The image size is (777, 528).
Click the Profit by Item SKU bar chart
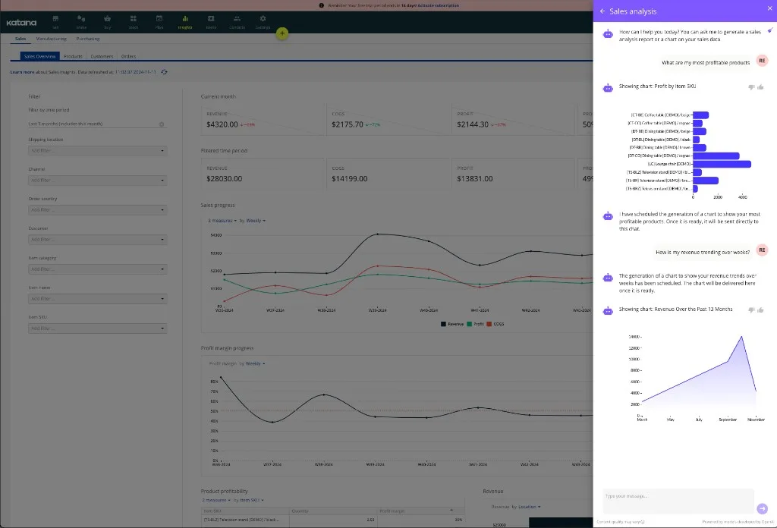point(689,155)
